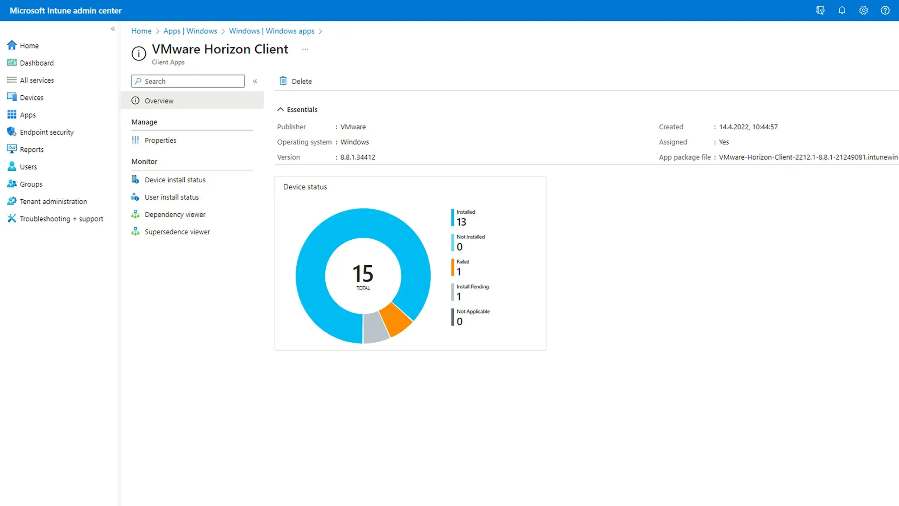
Task: Click the Device install status icon
Action: coord(135,180)
